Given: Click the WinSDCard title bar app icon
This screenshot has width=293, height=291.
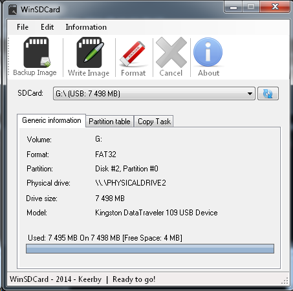Looking at the screenshot, I should (12, 10).
